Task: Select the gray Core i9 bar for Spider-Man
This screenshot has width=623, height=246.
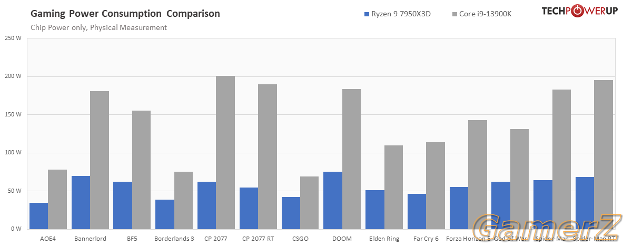Action: 561,160
